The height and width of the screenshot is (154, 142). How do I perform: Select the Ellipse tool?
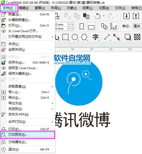click(75, 37)
